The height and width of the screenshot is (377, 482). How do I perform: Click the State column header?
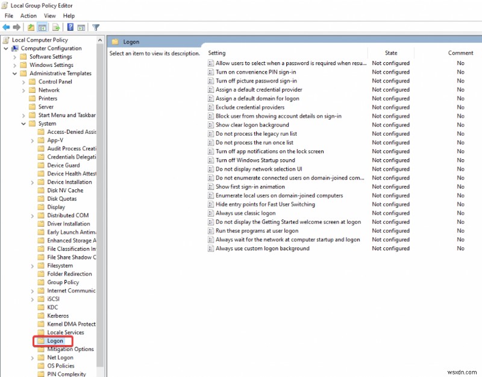390,52
